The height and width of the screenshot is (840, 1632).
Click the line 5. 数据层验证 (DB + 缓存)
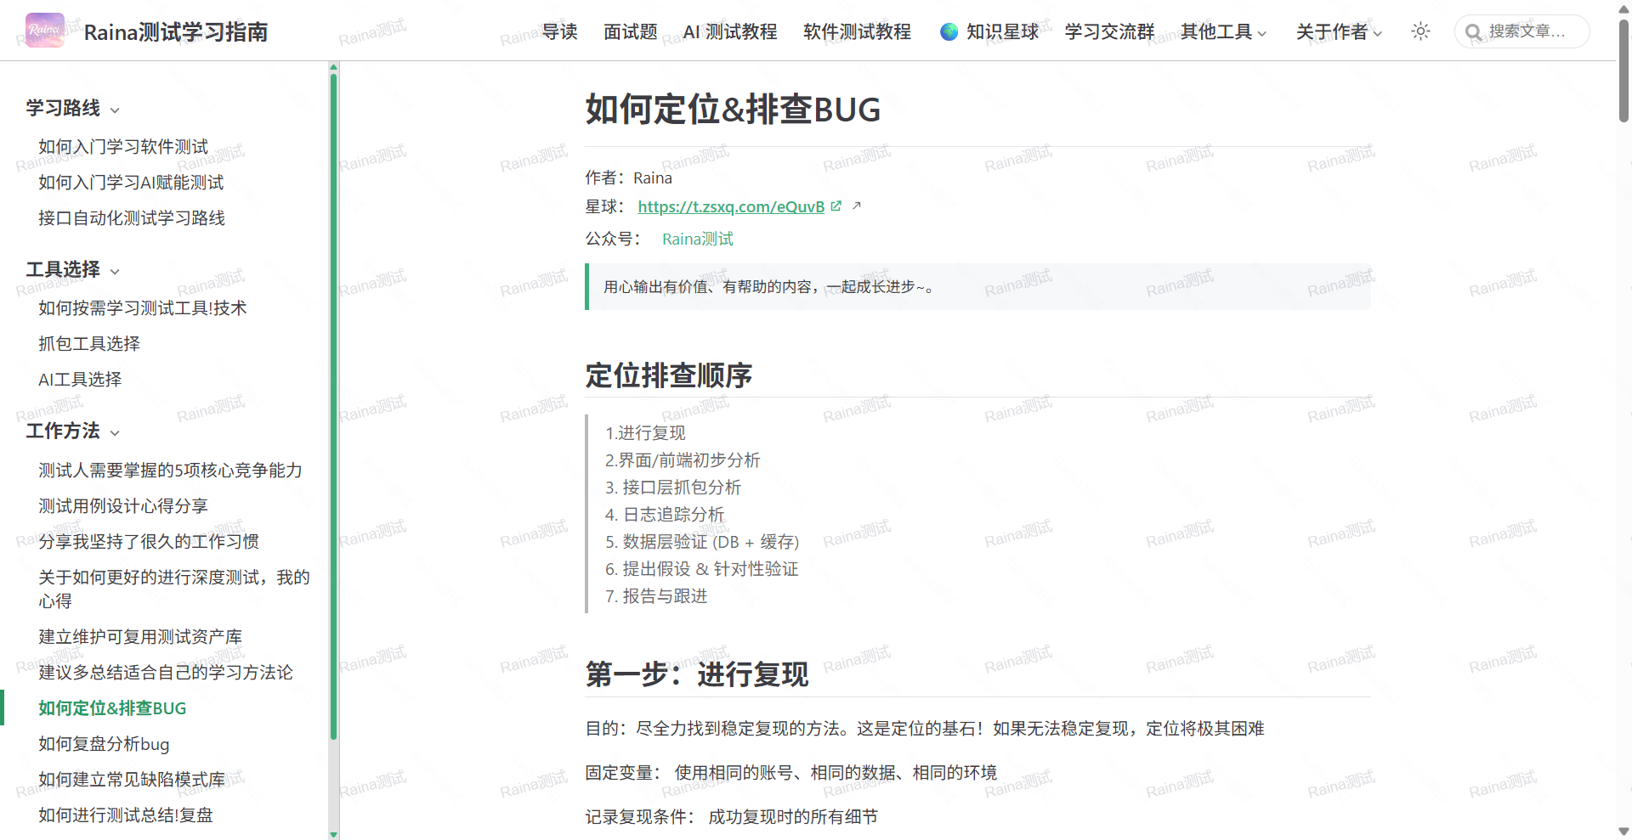coord(702,542)
